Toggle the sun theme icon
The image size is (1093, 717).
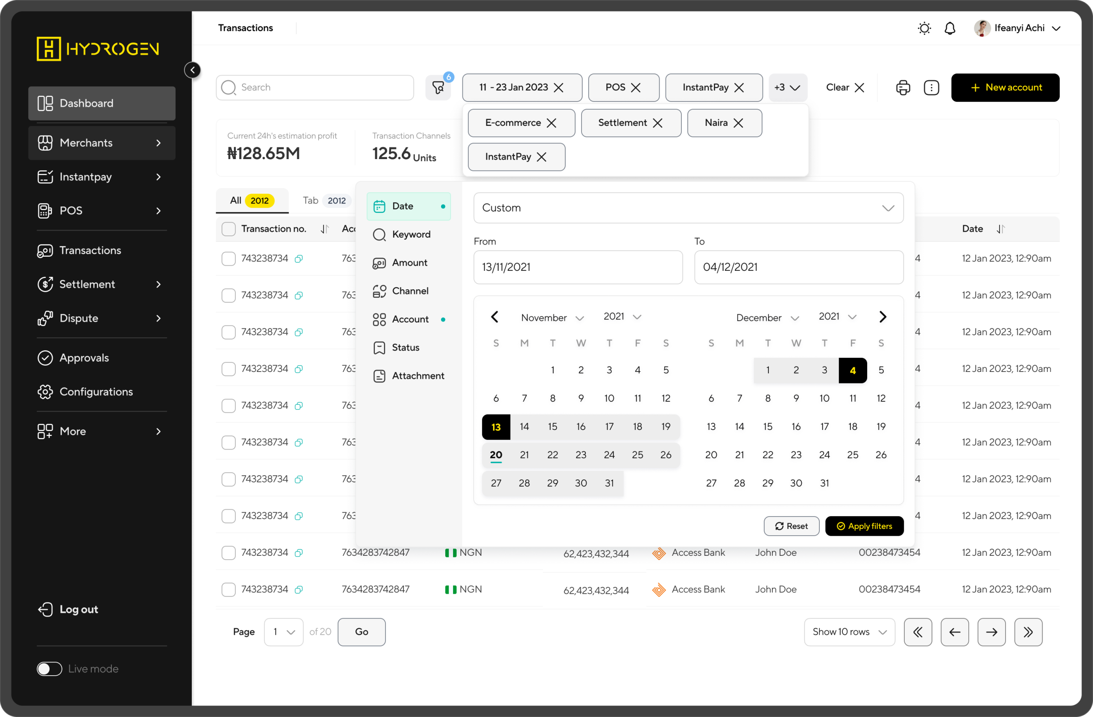[923, 28]
